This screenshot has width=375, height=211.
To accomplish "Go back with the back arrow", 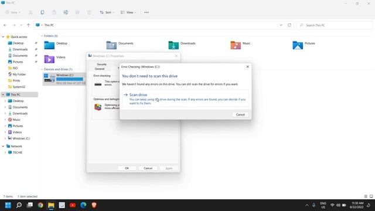I will tap(5, 25).
